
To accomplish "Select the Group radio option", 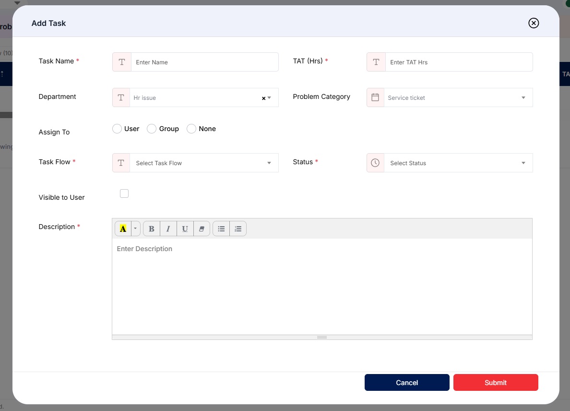I will coord(152,129).
